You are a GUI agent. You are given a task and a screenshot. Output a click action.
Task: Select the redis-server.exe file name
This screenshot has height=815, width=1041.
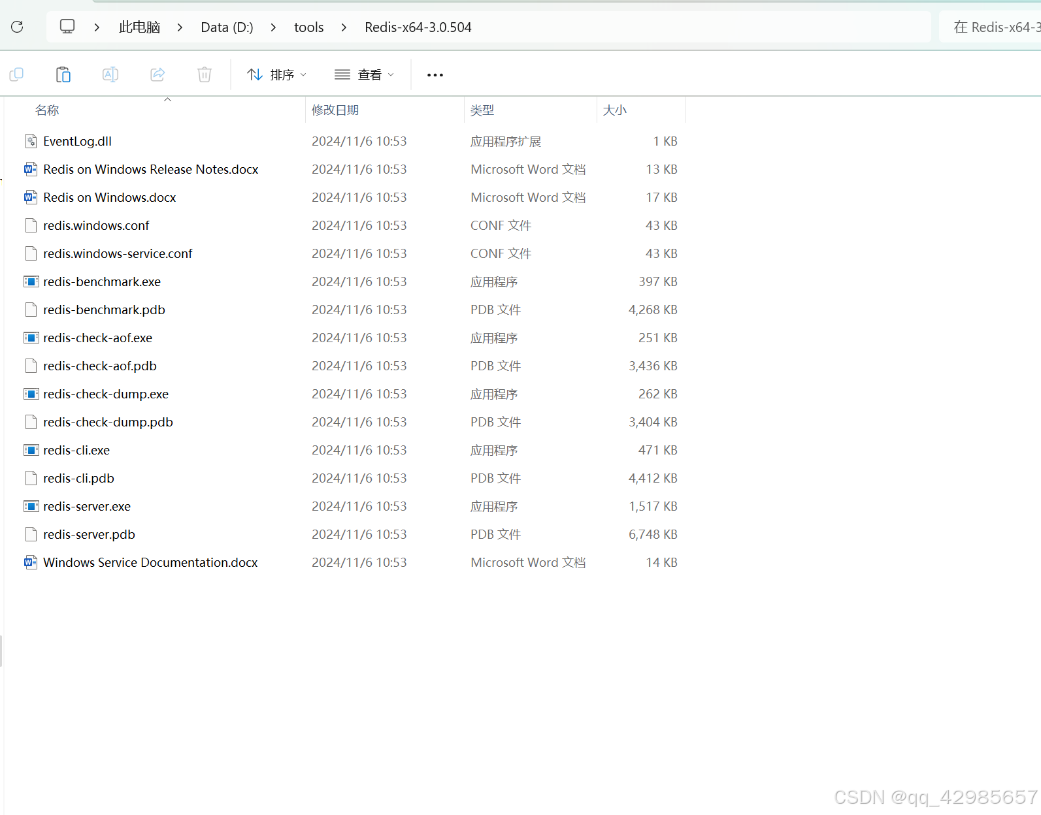click(87, 506)
